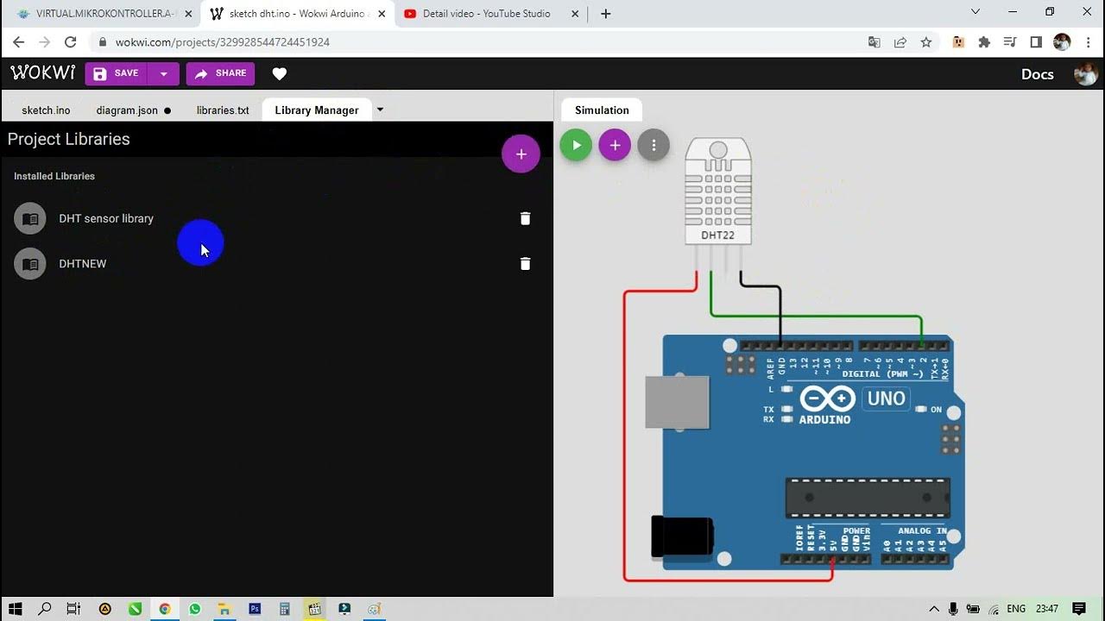Select the Simulation tab
The height and width of the screenshot is (621, 1105).
click(x=602, y=110)
